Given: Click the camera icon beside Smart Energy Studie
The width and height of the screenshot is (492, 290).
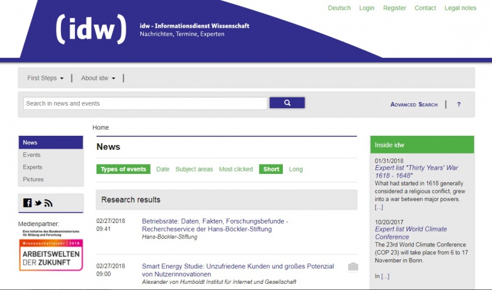Looking at the screenshot, I should [x=353, y=267].
